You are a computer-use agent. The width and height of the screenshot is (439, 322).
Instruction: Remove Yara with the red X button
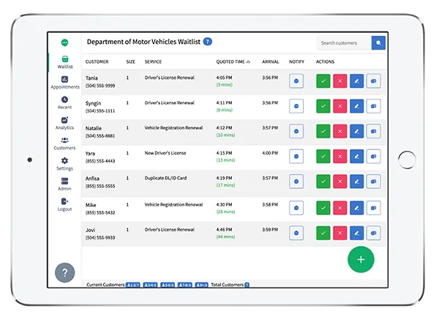pos(340,156)
